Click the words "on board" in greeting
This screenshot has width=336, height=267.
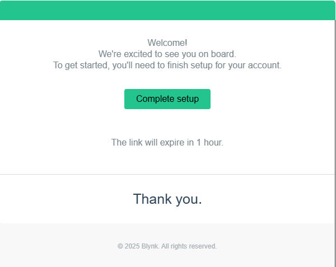click(x=216, y=54)
